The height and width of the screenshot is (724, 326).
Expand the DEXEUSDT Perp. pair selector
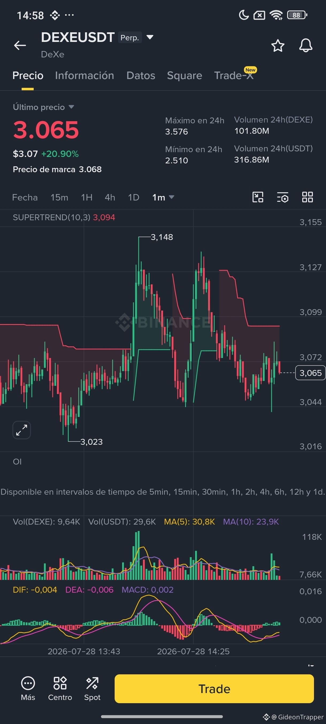(x=150, y=37)
